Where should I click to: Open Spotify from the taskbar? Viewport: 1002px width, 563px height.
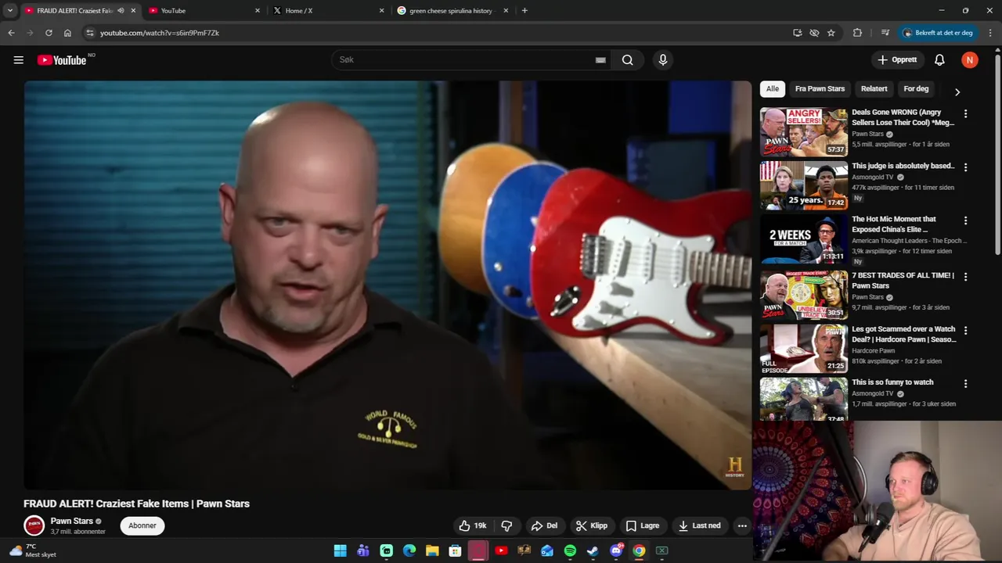tap(570, 550)
